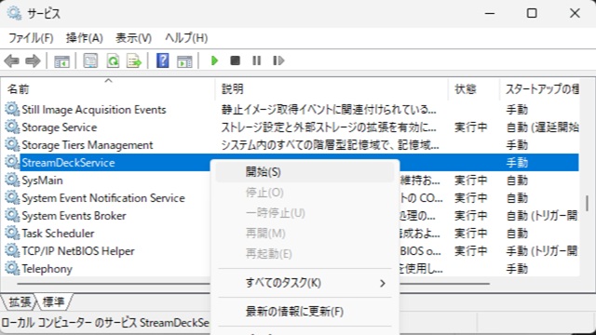
Task: Stop service with the square icon
Action: coord(235,60)
